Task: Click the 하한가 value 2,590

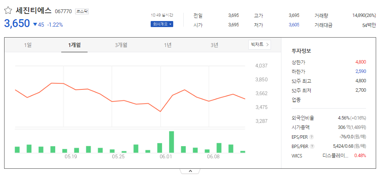Action: (x=361, y=71)
